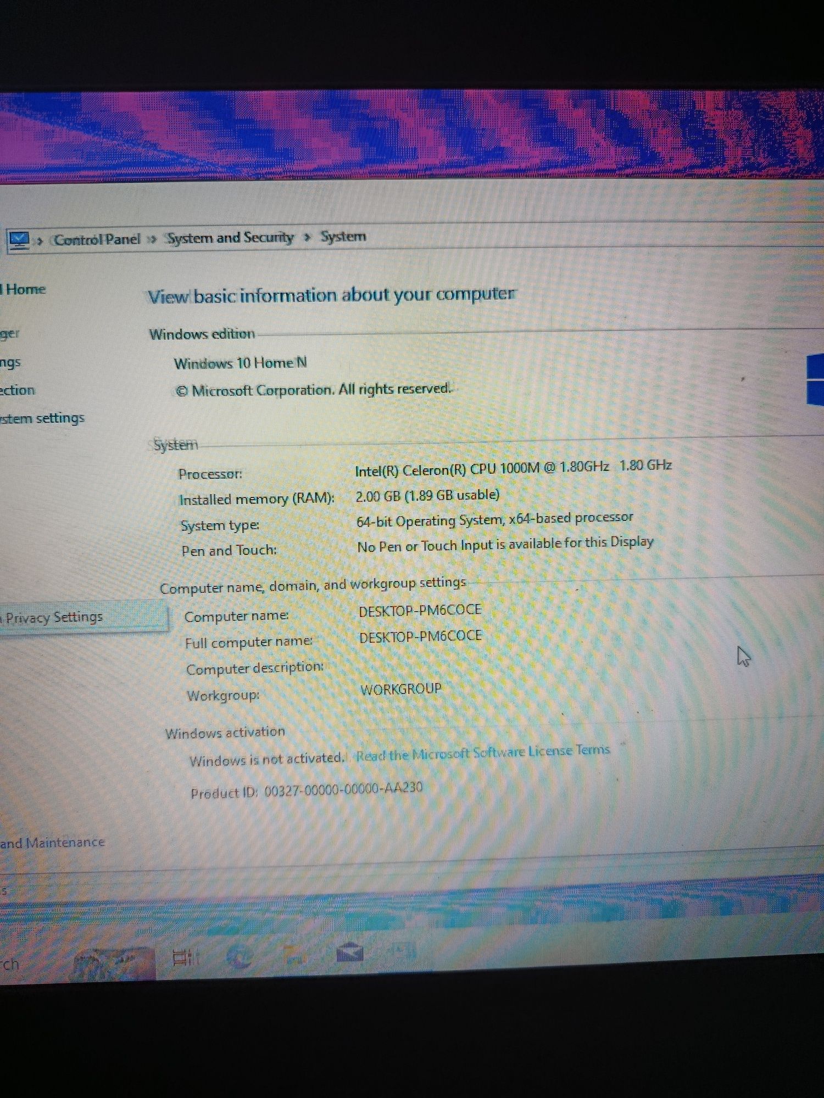
Task: Open System protection sidebar link
Action: coord(17,390)
